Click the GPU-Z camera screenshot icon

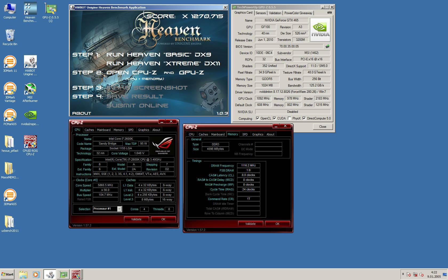[330, 13]
